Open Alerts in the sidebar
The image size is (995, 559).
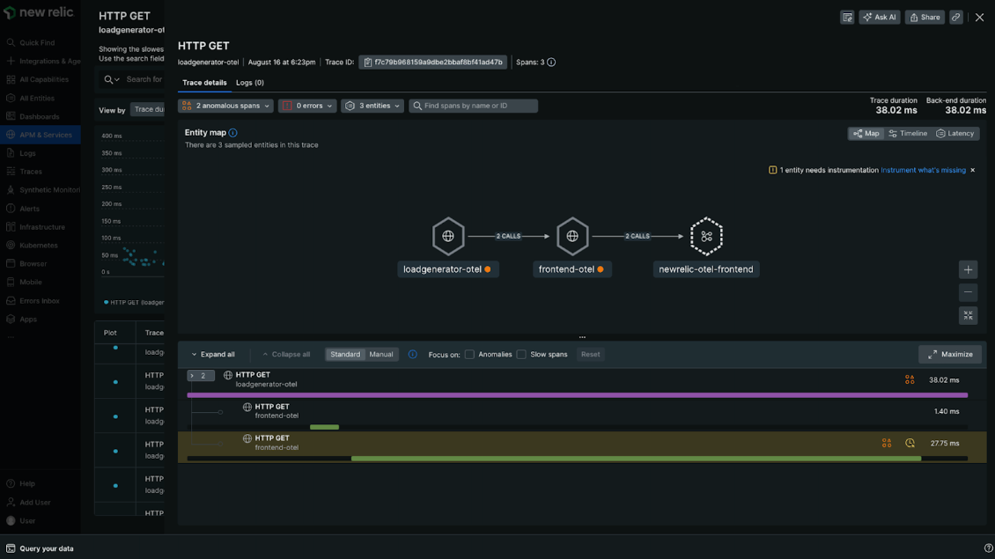pyautogui.click(x=29, y=208)
